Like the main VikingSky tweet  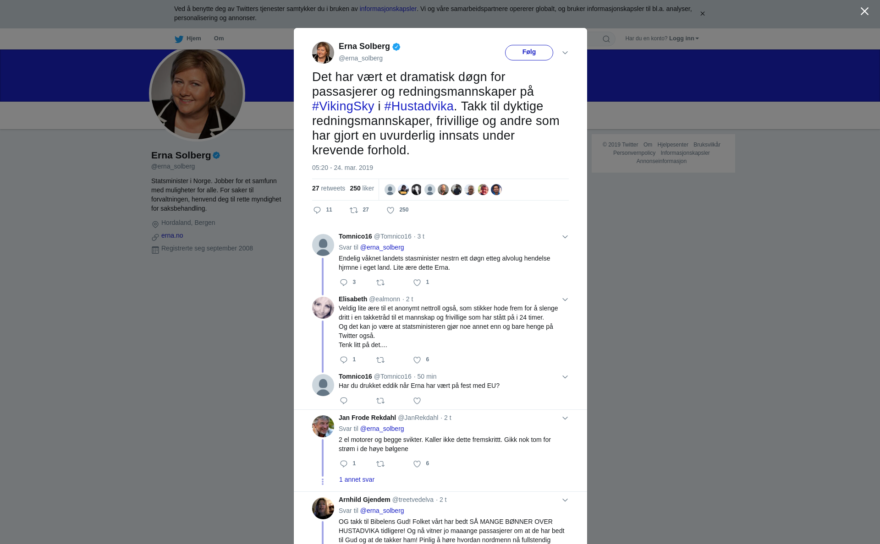point(390,210)
